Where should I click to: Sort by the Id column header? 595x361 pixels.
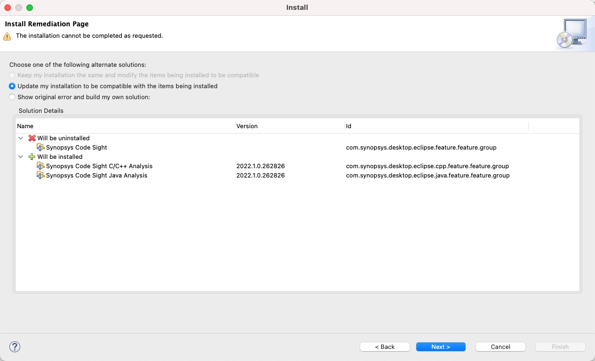coord(437,126)
